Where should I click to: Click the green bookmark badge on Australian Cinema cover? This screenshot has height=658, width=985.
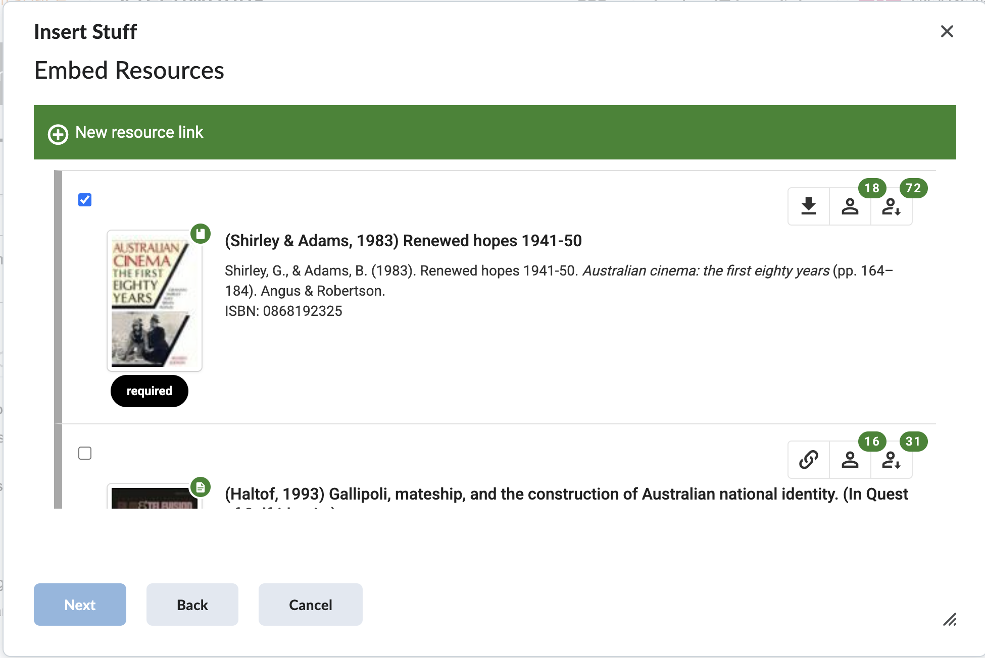(201, 234)
